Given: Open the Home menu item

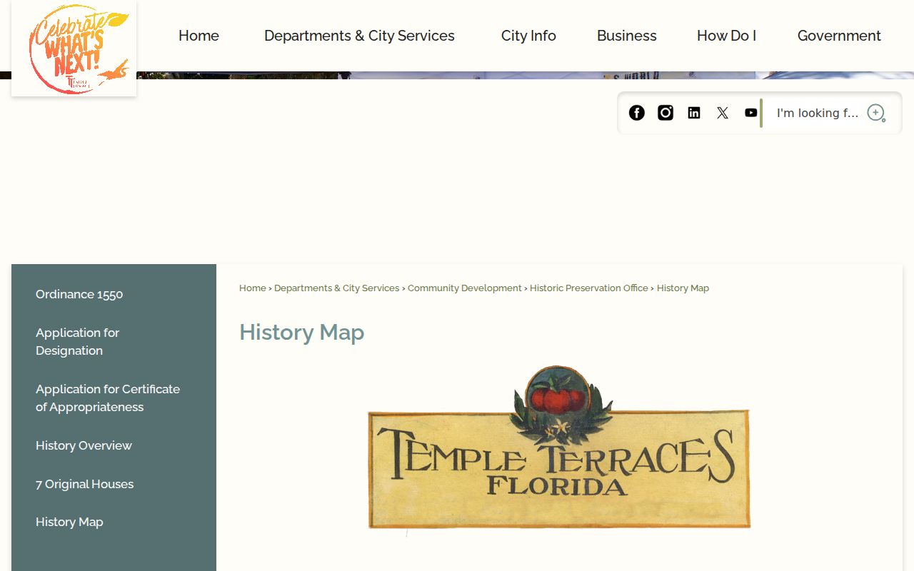Looking at the screenshot, I should pos(199,36).
